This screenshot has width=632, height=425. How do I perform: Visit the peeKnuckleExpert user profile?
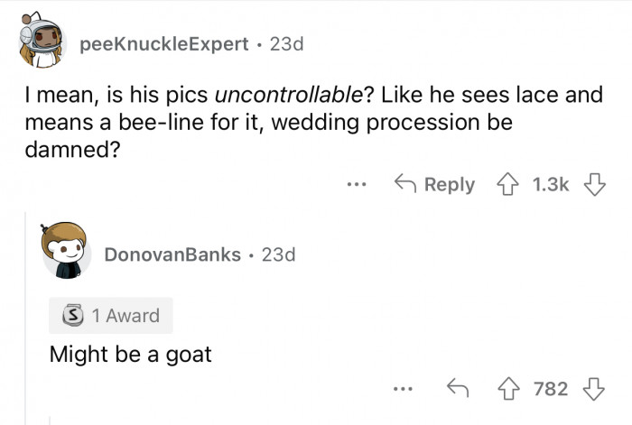163,45
